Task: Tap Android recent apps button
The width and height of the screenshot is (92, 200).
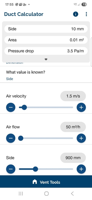Action: point(21,193)
